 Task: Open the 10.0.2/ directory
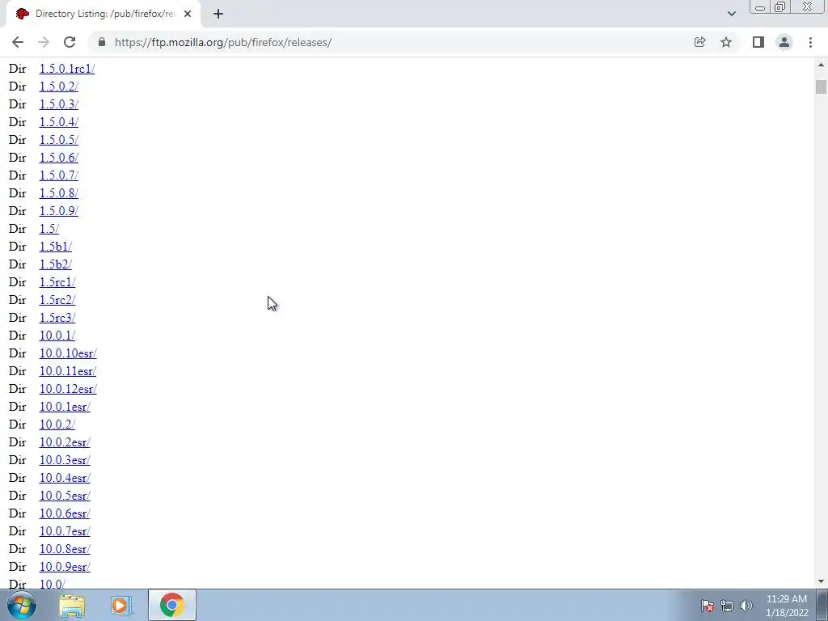pos(57,425)
